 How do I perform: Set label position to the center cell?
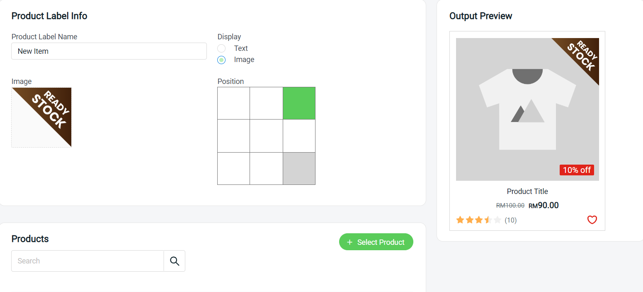(x=266, y=136)
